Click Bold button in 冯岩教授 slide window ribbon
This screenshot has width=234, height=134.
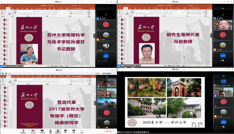click(x=136, y=14)
